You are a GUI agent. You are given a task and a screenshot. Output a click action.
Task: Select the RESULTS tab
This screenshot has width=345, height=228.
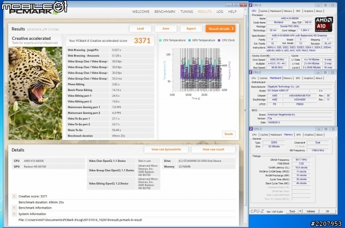pos(205,12)
